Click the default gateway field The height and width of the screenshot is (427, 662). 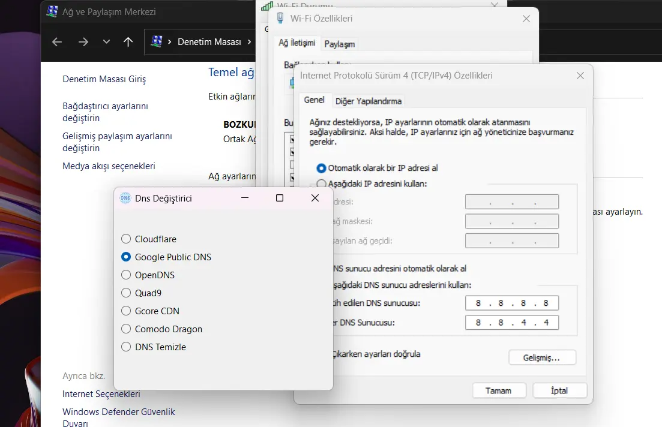coord(512,241)
